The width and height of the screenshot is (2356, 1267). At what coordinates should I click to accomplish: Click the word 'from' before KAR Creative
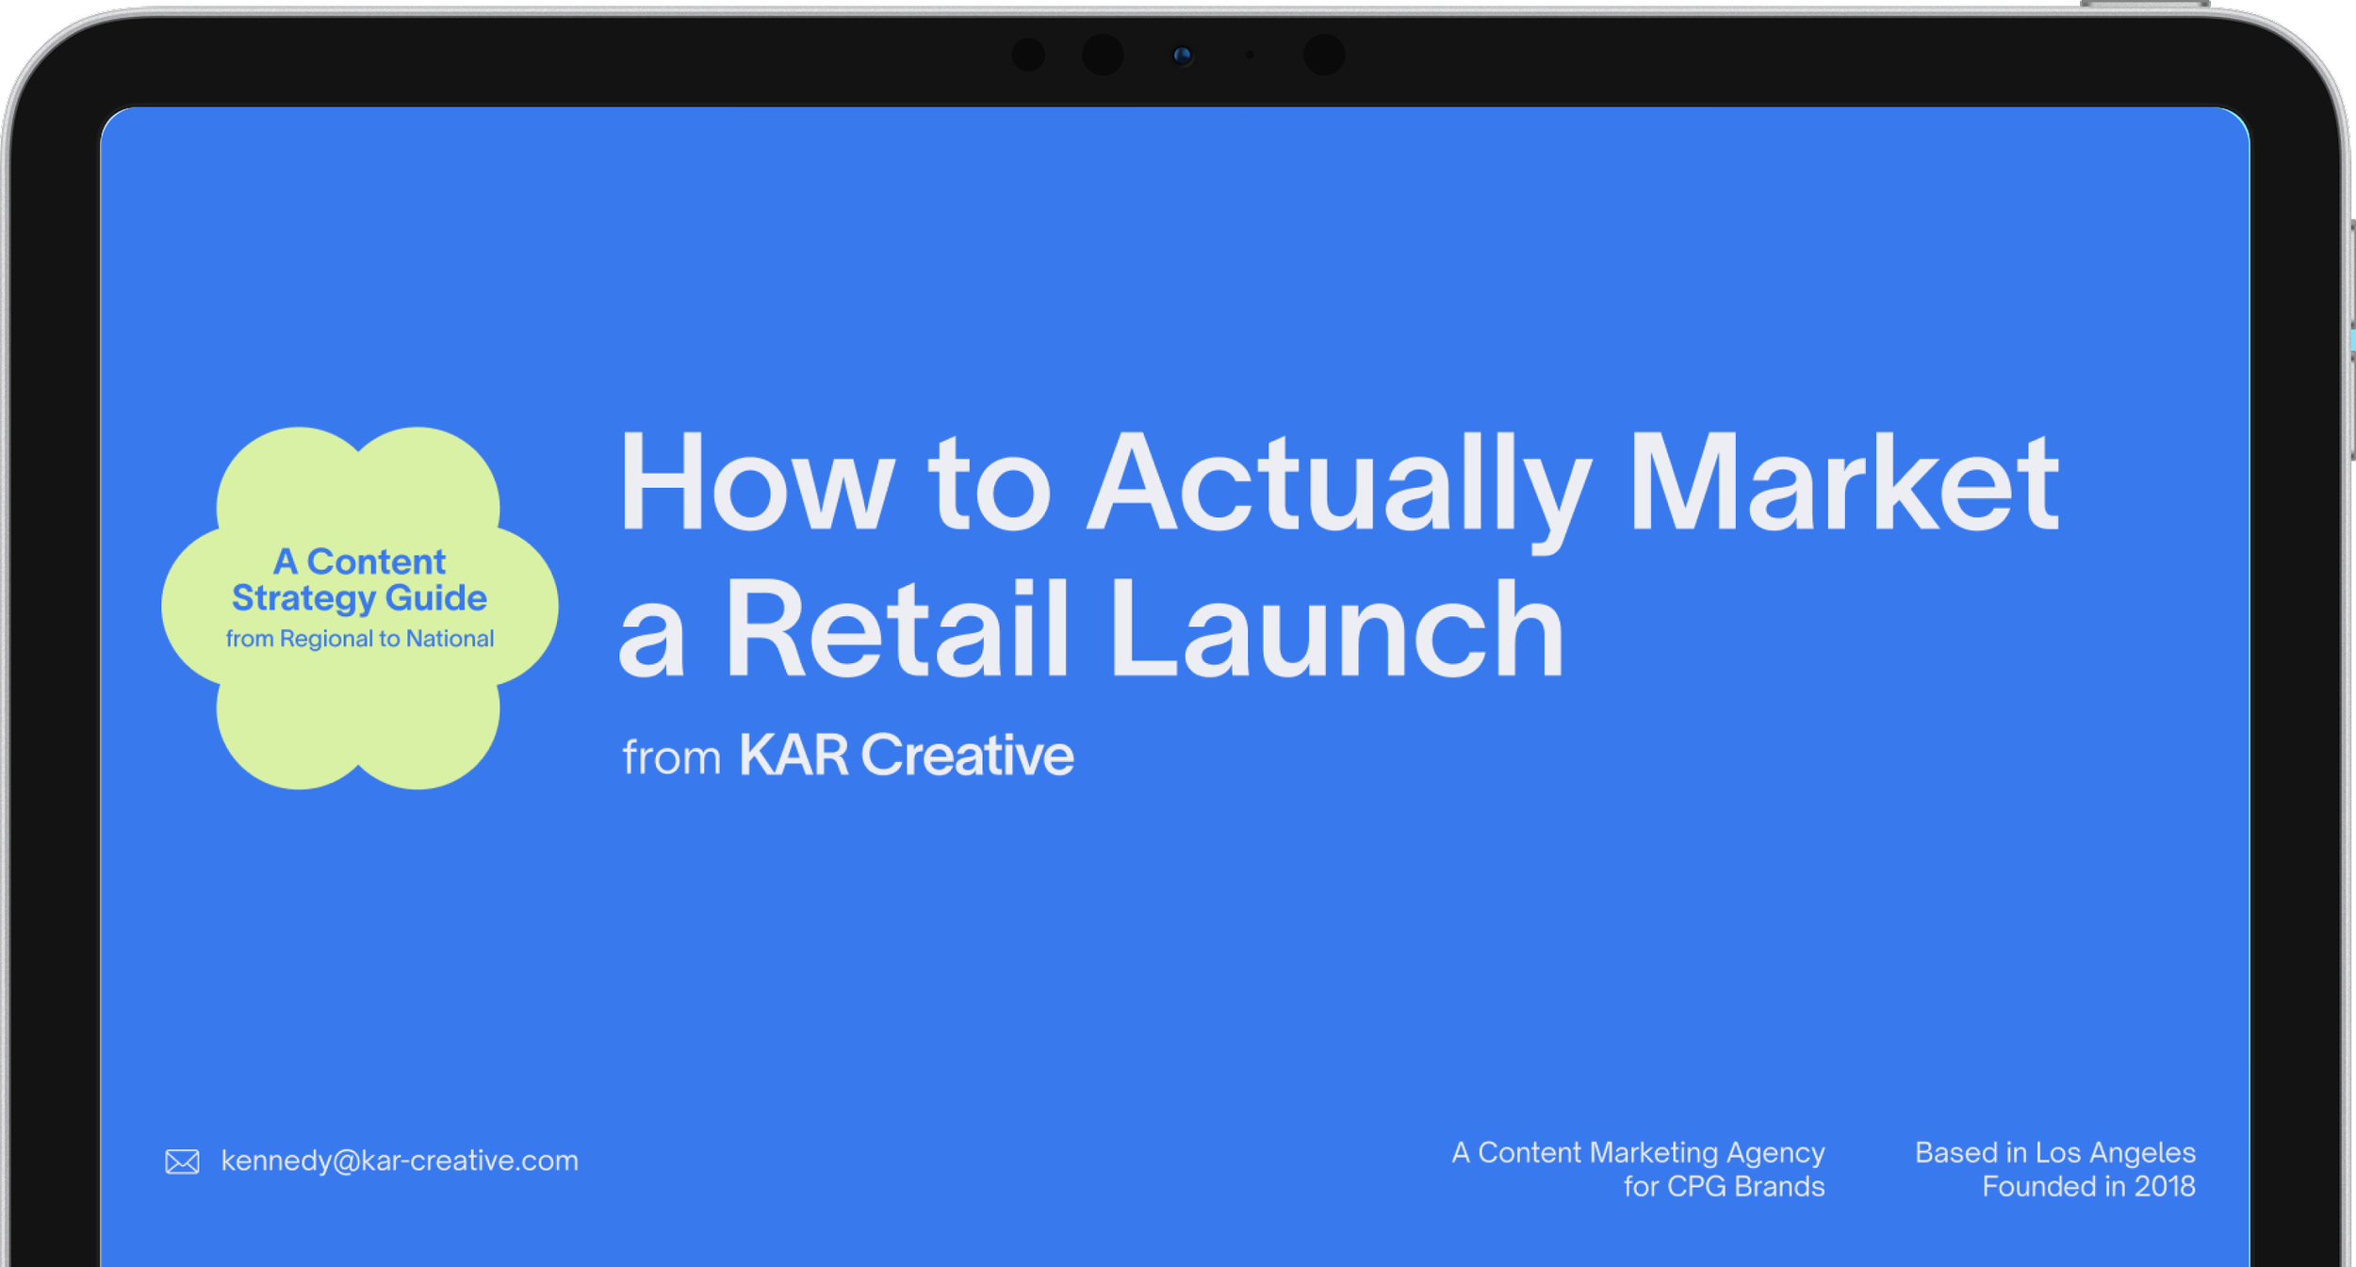pos(671,758)
